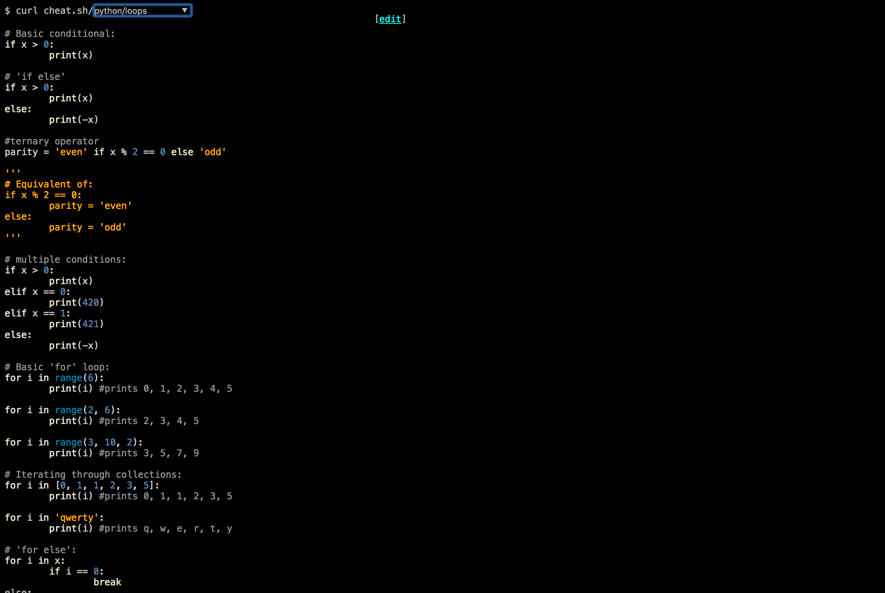This screenshot has width=885, height=593.
Task: Click the 'for i in x:' line
Action: click(35, 561)
